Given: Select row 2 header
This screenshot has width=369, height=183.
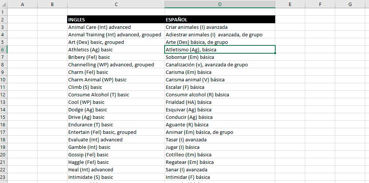Looking at the screenshot, I should [4, 19].
